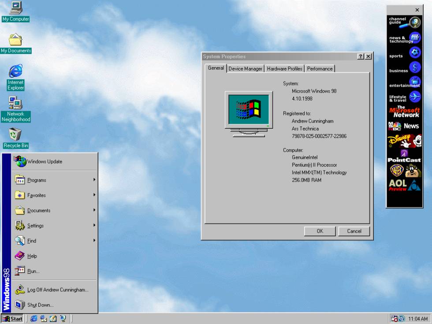Open the PointCast channel
The image size is (432, 324).
404,156
